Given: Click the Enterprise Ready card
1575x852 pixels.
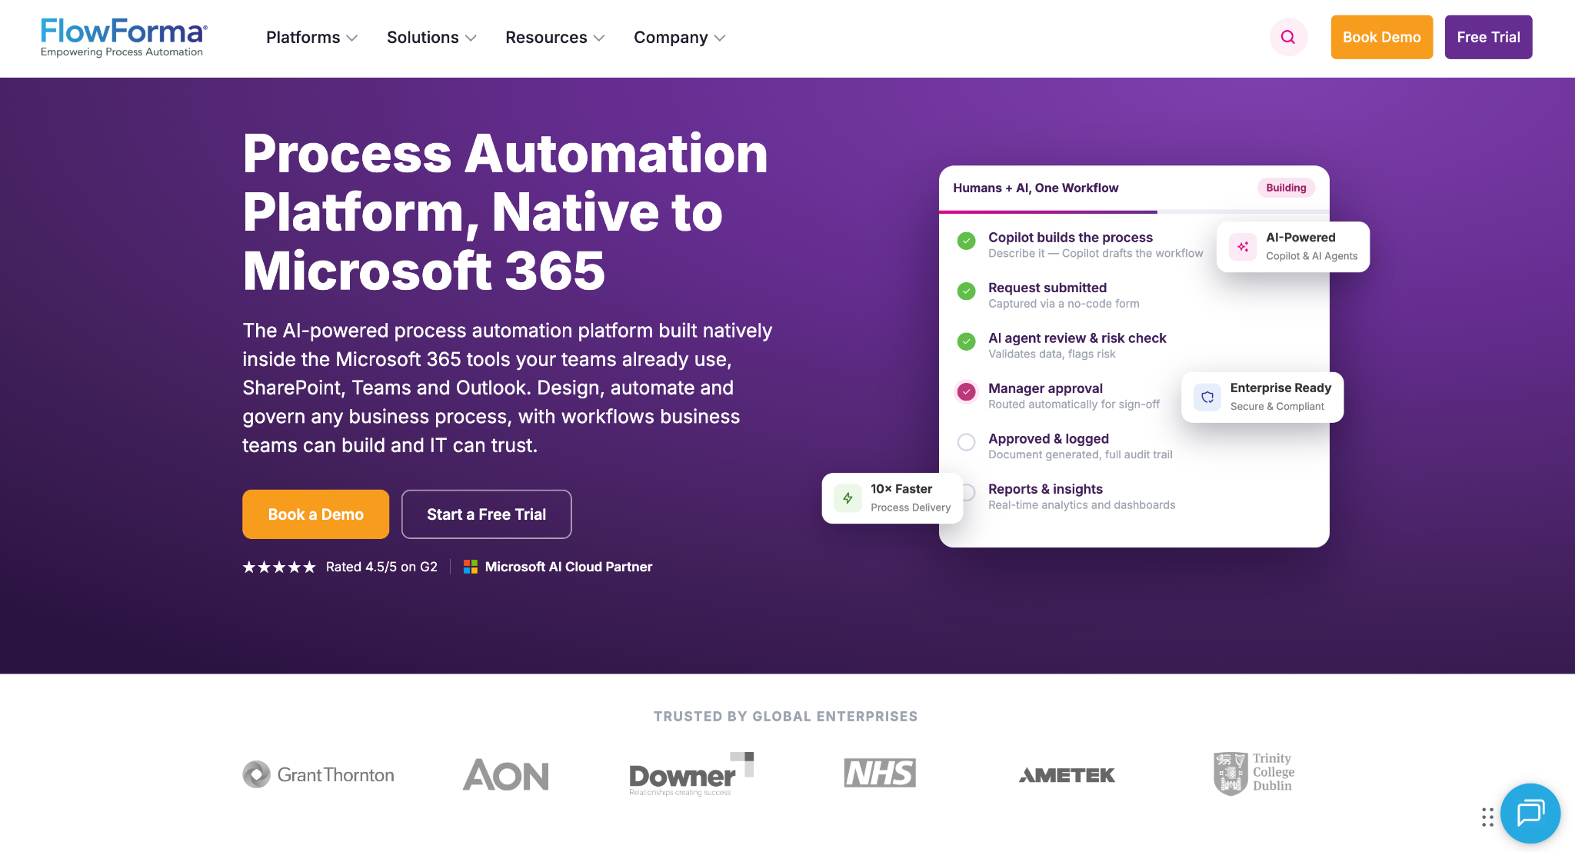Looking at the screenshot, I should pos(1263,397).
